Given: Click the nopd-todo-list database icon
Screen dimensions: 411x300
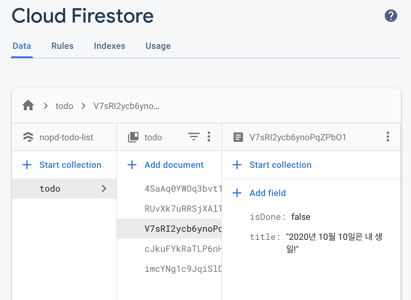Looking at the screenshot, I should pos(28,137).
